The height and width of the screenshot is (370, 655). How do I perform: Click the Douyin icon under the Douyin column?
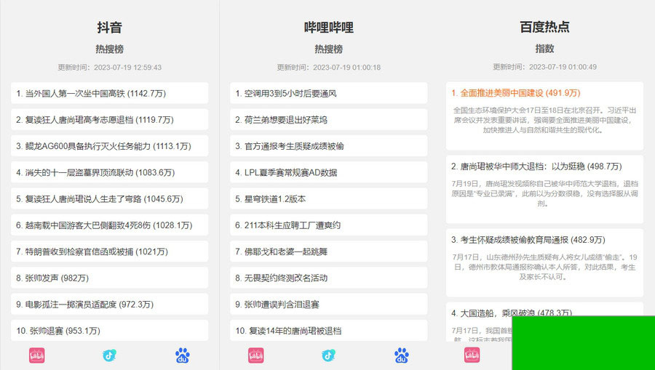pos(109,355)
